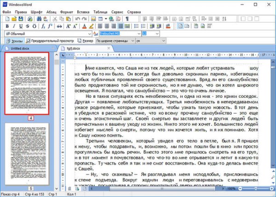Sort the table with the A-Z sort icon
Viewport: 276px width, 197px height.
pyautogui.click(x=224, y=19)
